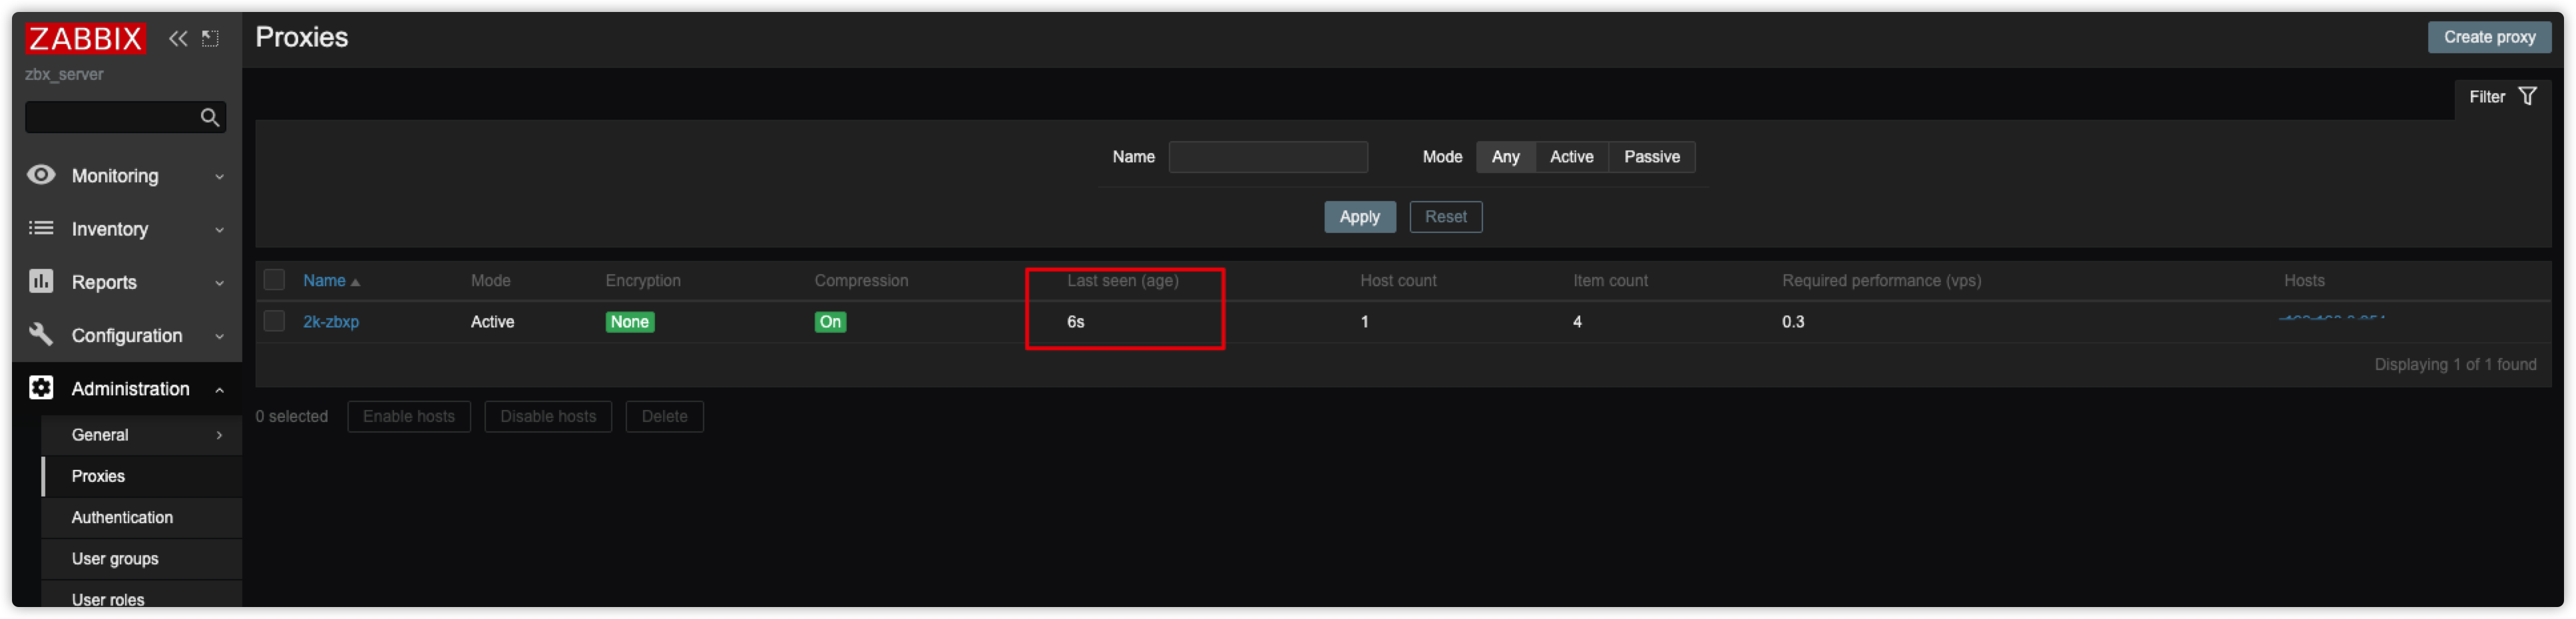This screenshot has height=619, width=2576.
Task: Expand the Inventory menu chevron
Action: click(219, 230)
